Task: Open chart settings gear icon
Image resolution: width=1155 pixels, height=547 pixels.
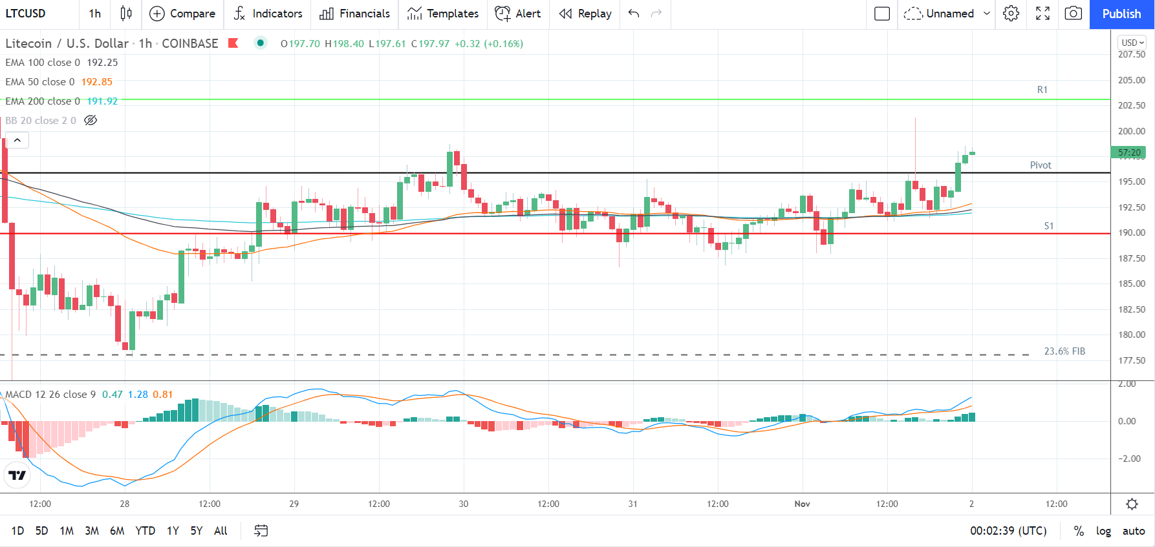Action: [x=1011, y=14]
